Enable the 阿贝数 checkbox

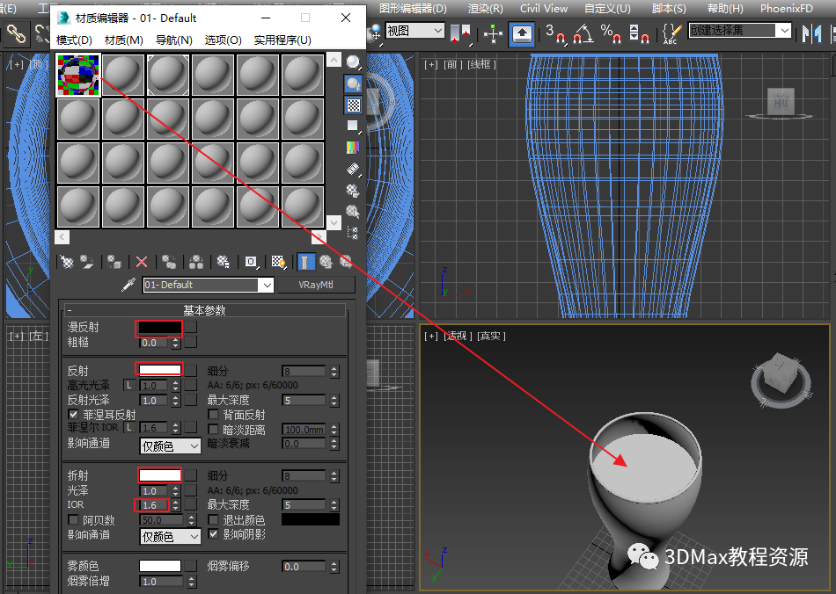pos(74,519)
